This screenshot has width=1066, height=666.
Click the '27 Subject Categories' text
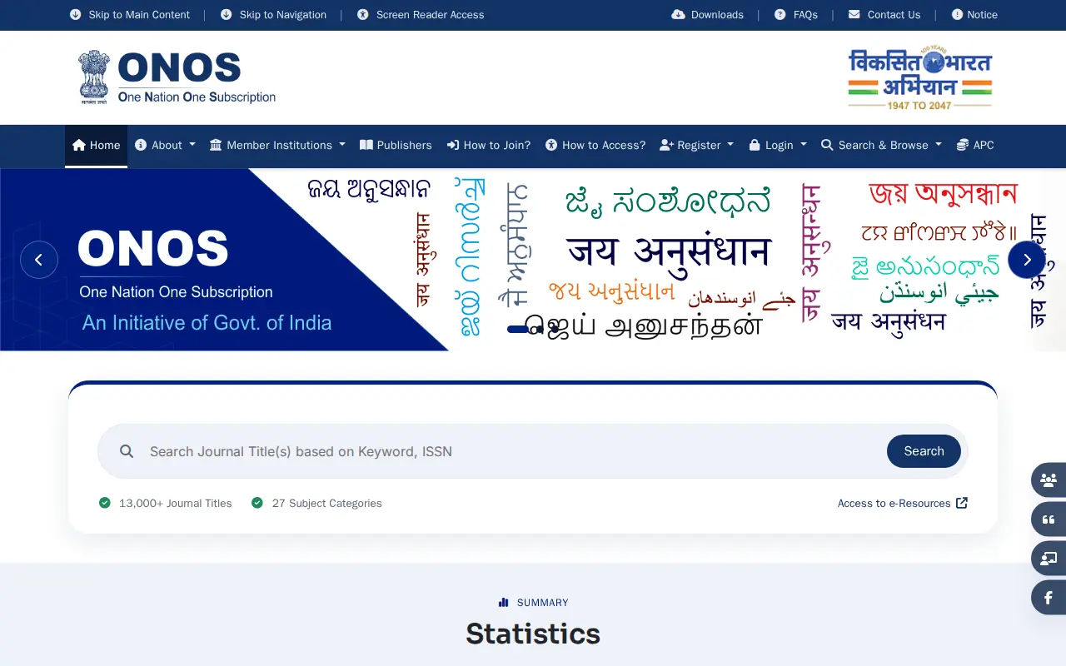(327, 503)
